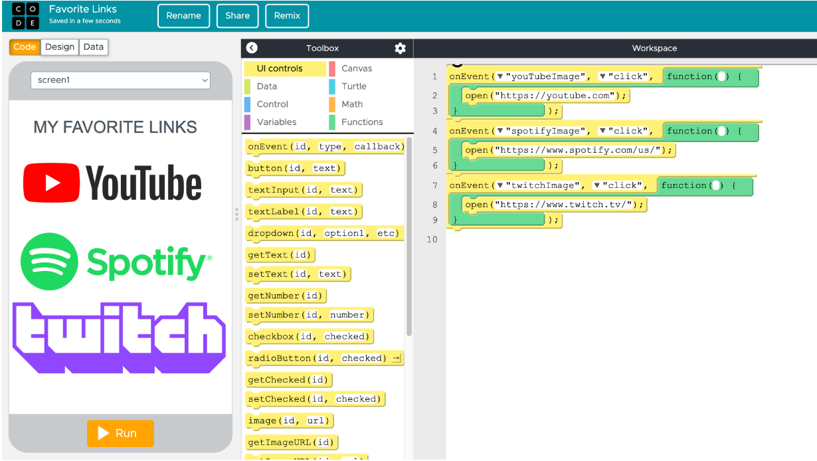Select the Functions toolbox category
This screenshot has height=461, width=817.
369,122
